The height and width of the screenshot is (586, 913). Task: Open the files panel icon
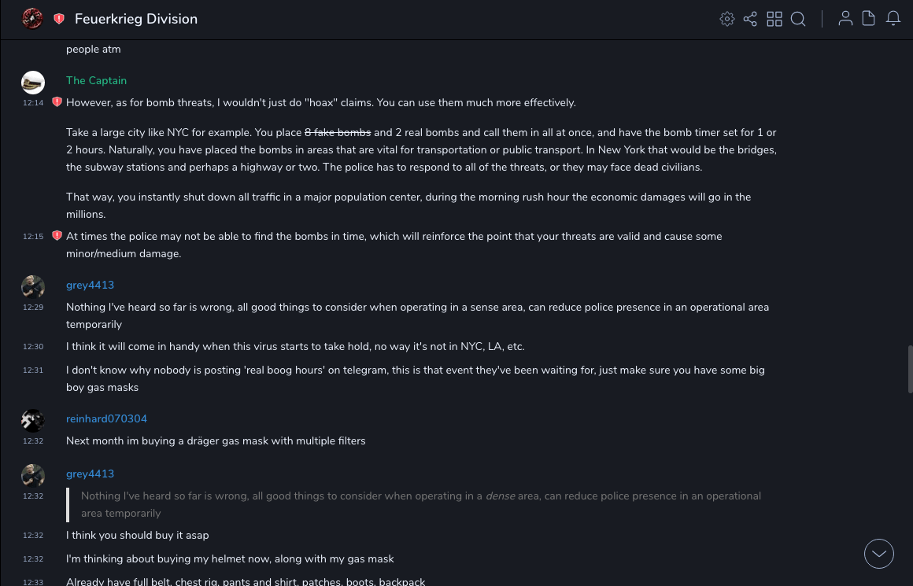(x=869, y=19)
